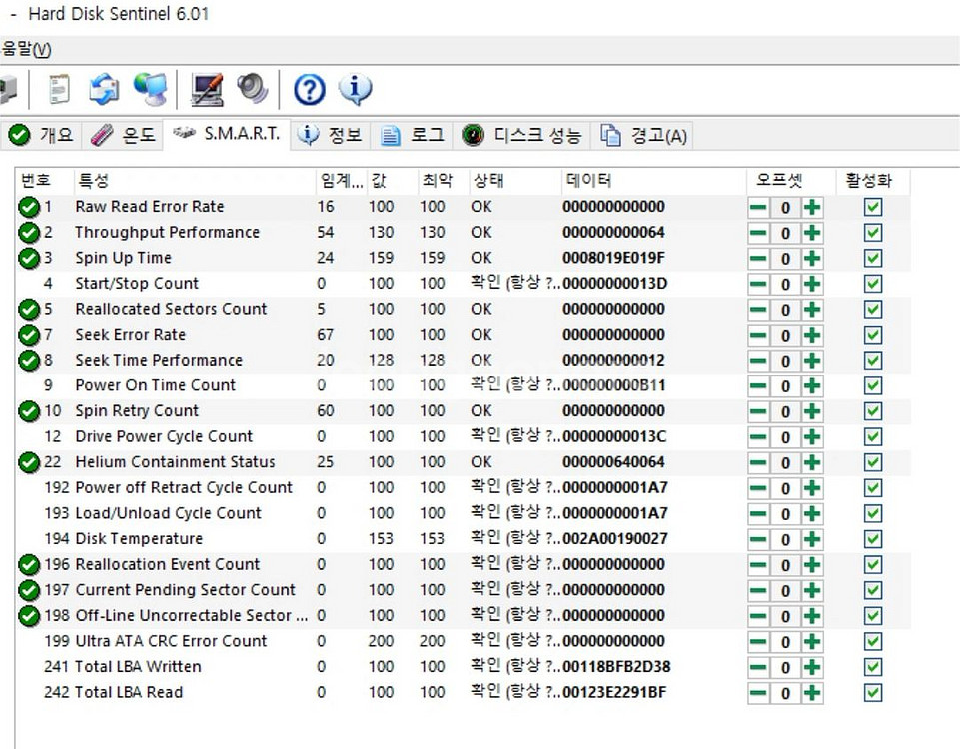Toggle the Start/Stop Count 활성화 checkbox

[873, 284]
